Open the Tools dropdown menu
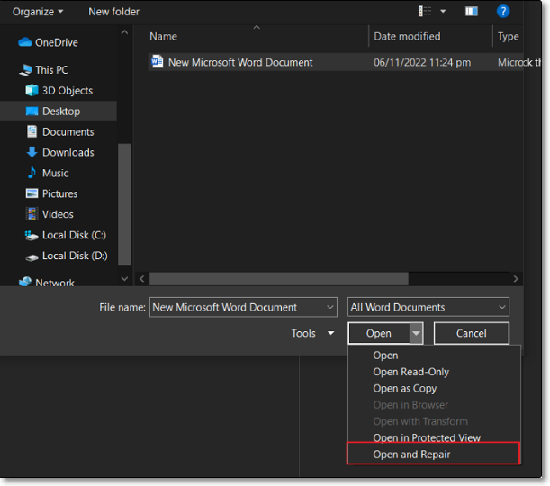The height and width of the screenshot is (486, 550). tap(312, 334)
